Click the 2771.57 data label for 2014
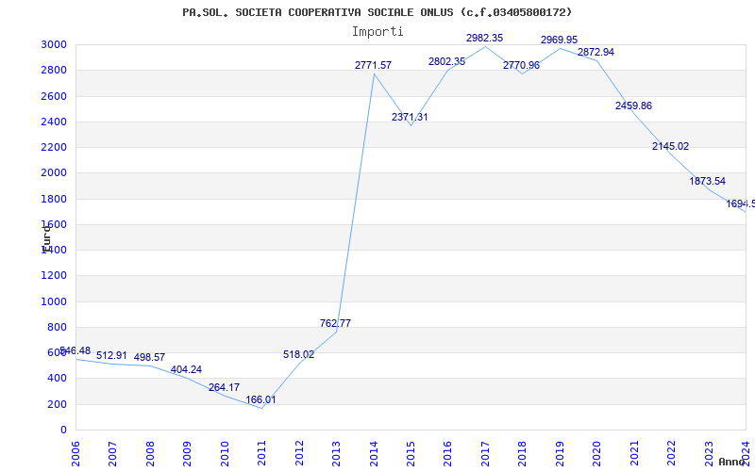Image resolution: width=755 pixels, height=471 pixels. point(373,65)
